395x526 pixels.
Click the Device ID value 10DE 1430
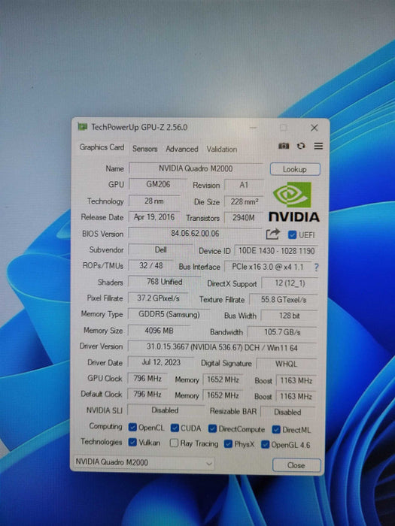[x=276, y=250]
